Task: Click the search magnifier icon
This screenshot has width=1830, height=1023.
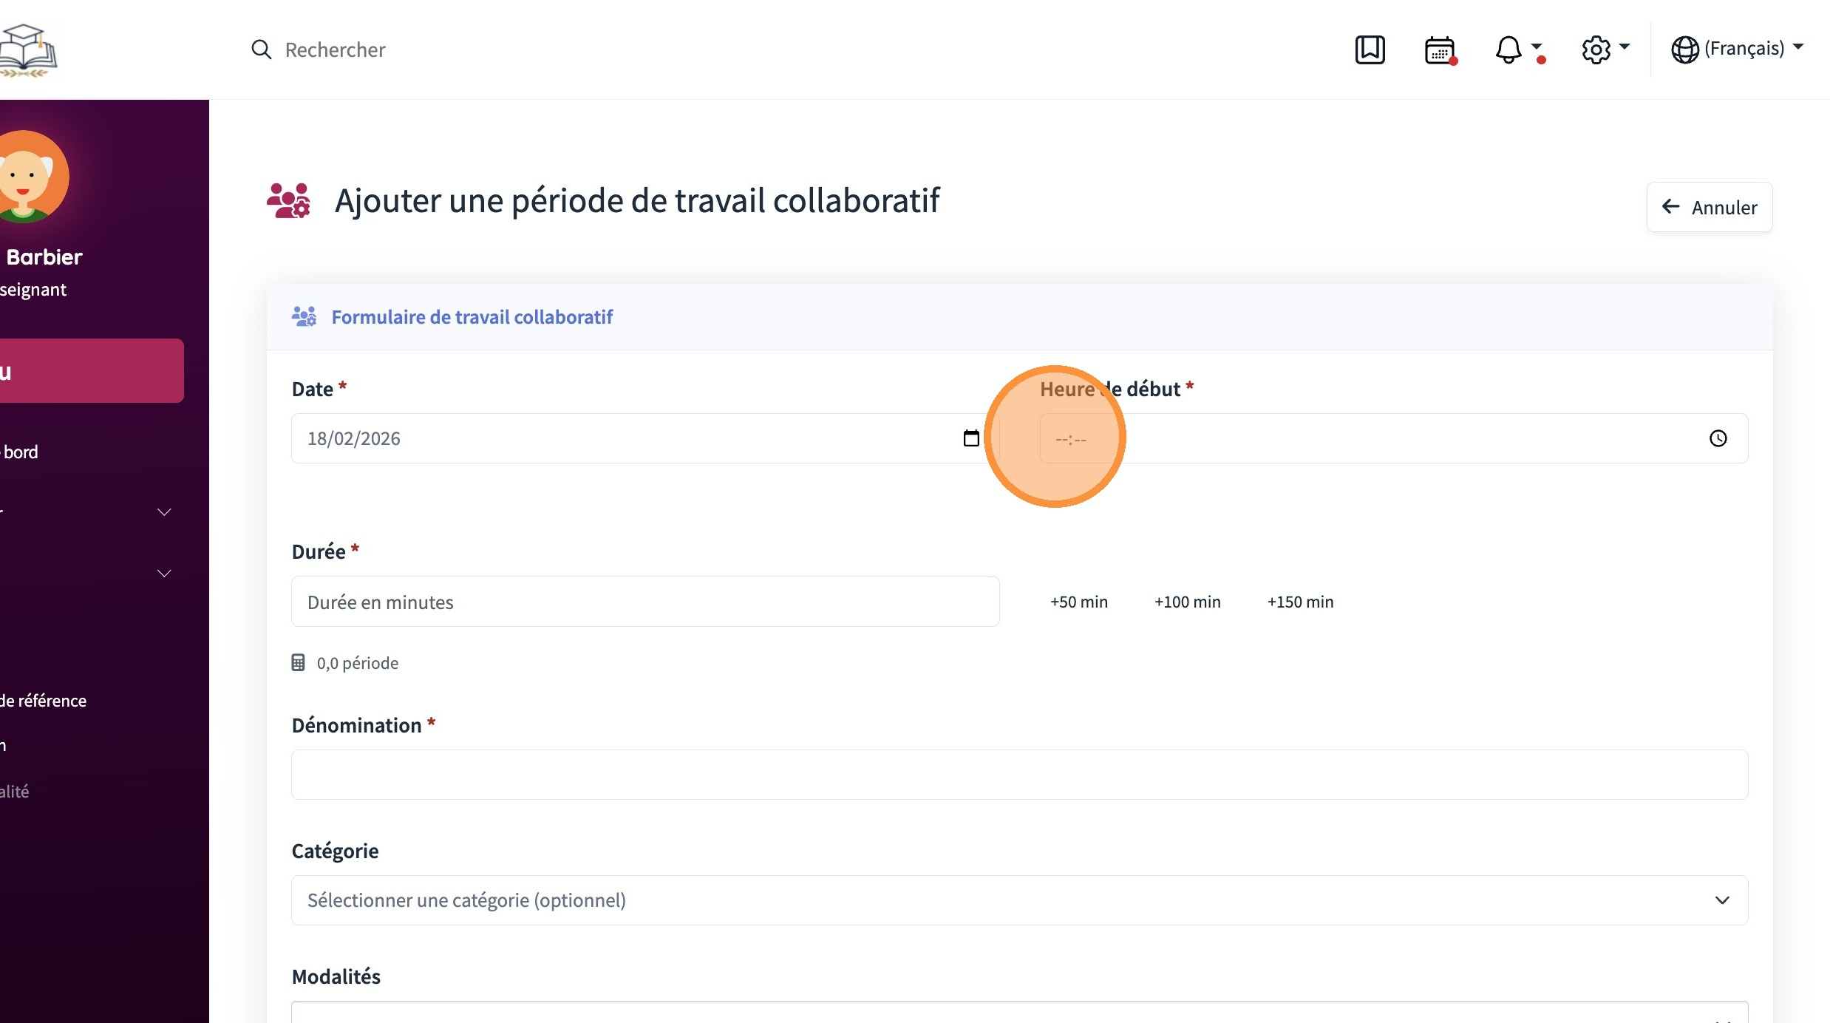Action: pyautogui.click(x=261, y=50)
